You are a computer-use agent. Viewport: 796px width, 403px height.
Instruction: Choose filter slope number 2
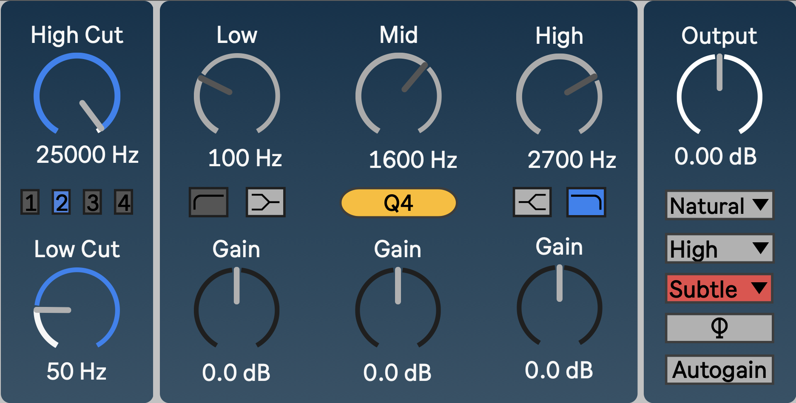coord(61,202)
